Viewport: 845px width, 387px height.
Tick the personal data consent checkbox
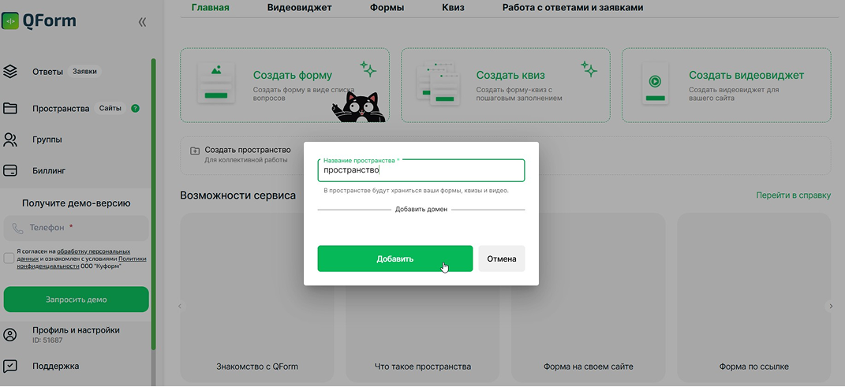tap(9, 259)
